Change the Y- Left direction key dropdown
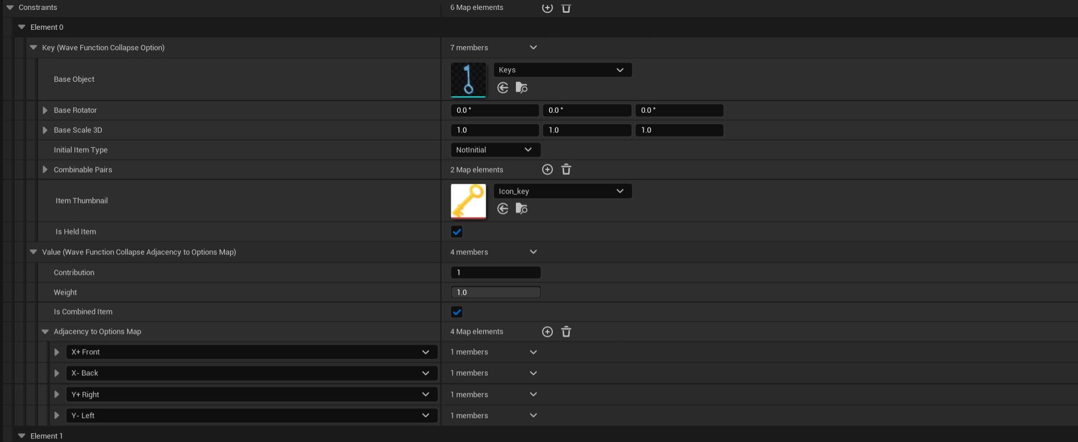The width and height of the screenshot is (1078, 442). click(x=252, y=416)
